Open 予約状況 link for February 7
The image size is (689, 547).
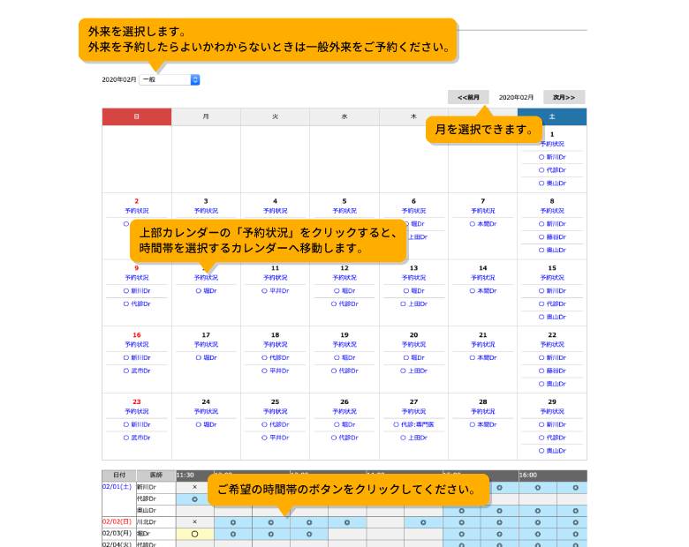pyautogui.click(x=483, y=211)
